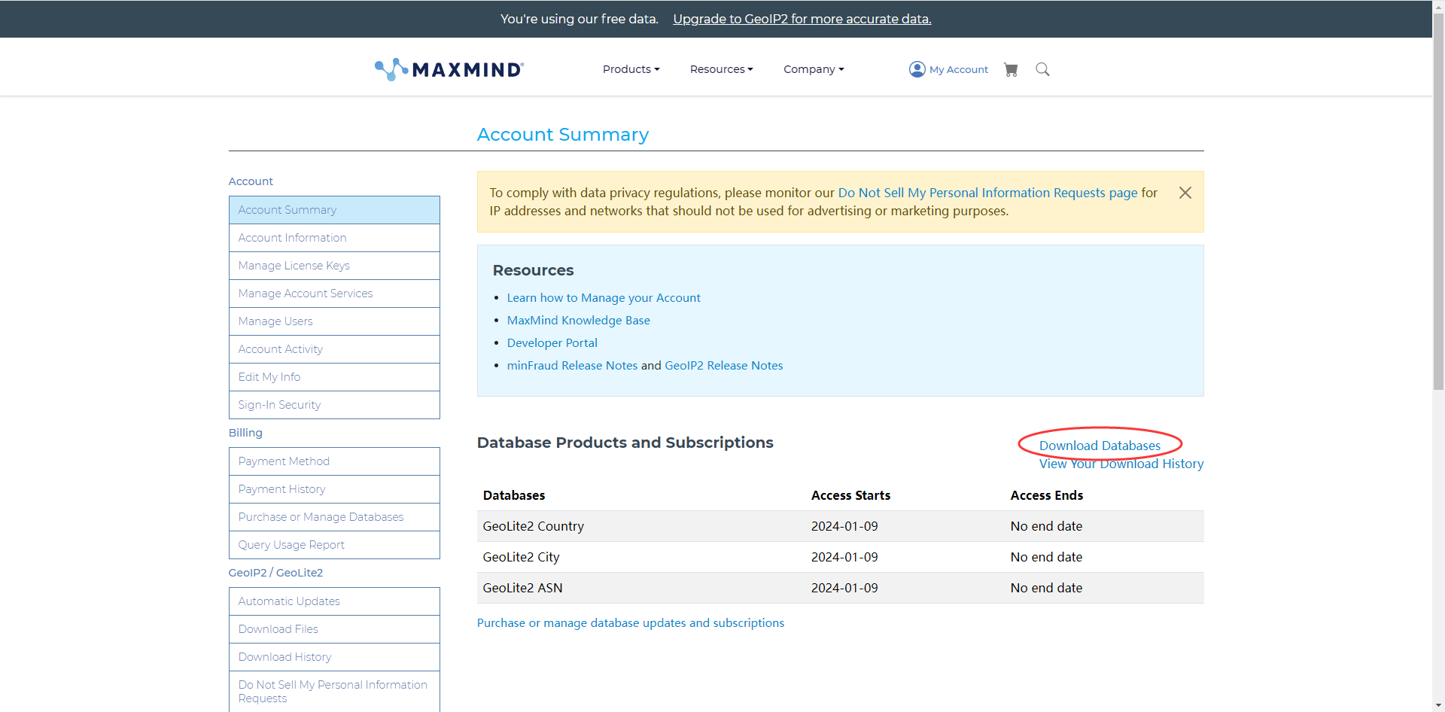Open minFraud Release Notes link

point(572,366)
